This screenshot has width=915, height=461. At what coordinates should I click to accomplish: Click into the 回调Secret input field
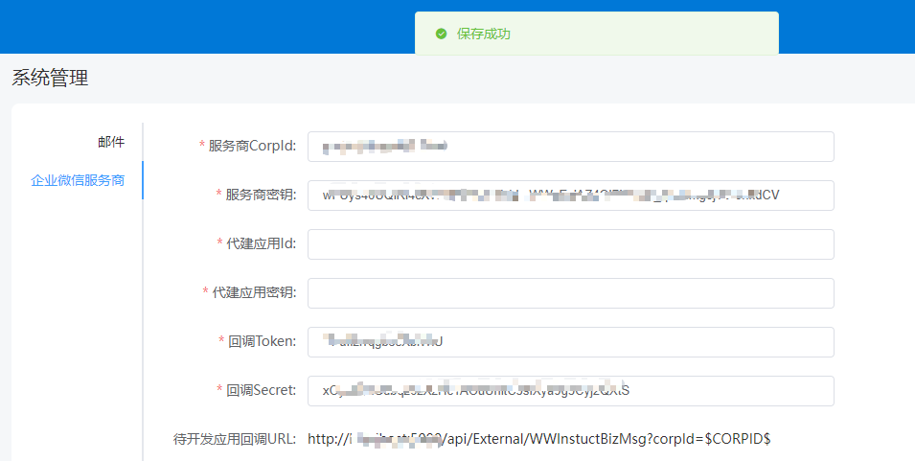[570, 391]
